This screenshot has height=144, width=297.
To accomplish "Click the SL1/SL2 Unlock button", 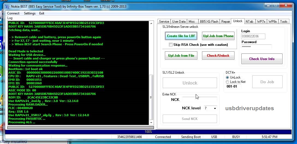I will [190, 83].
